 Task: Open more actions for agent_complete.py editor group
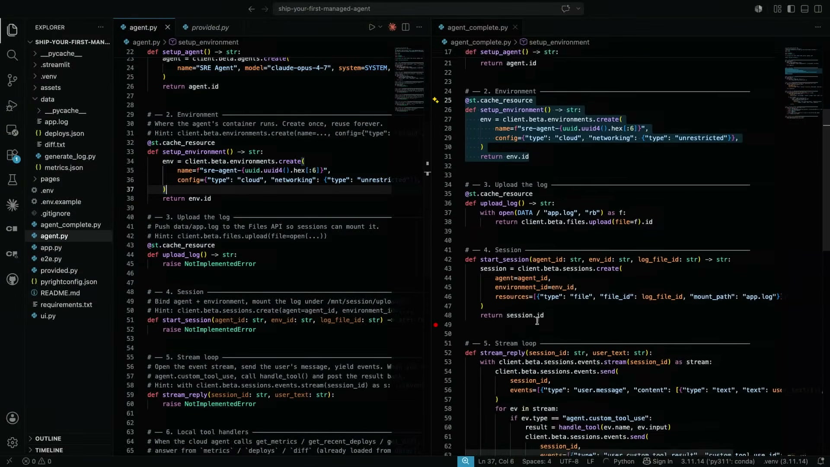click(x=817, y=27)
